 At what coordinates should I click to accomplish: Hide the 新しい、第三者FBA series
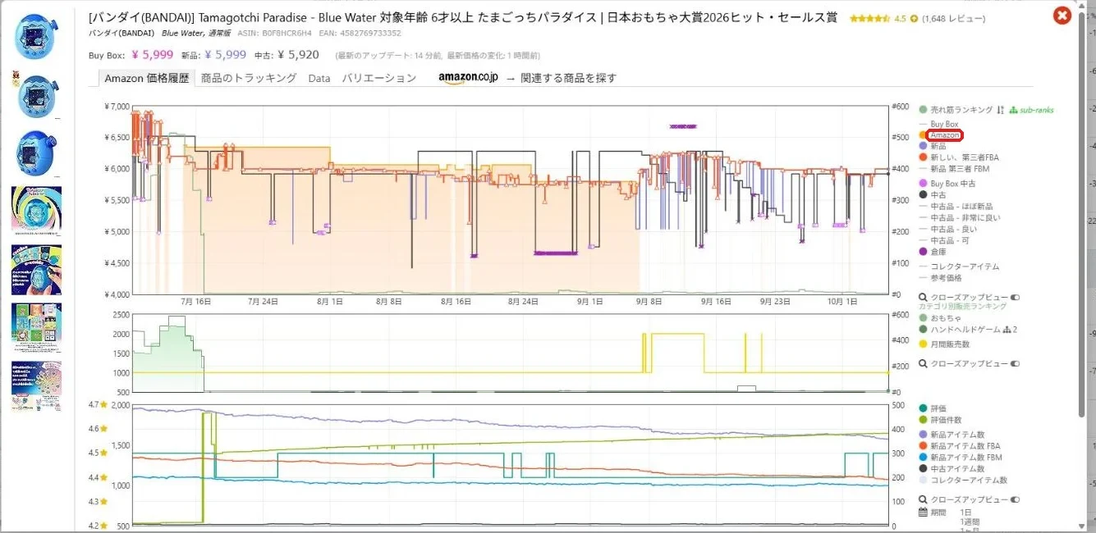[x=959, y=157]
